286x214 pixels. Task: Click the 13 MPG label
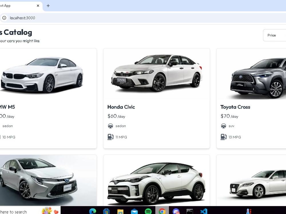pyautogui.click(x=235, y=137)
